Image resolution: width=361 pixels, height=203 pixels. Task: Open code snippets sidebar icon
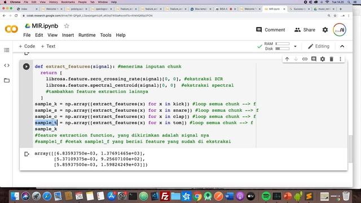pos(7,65)
